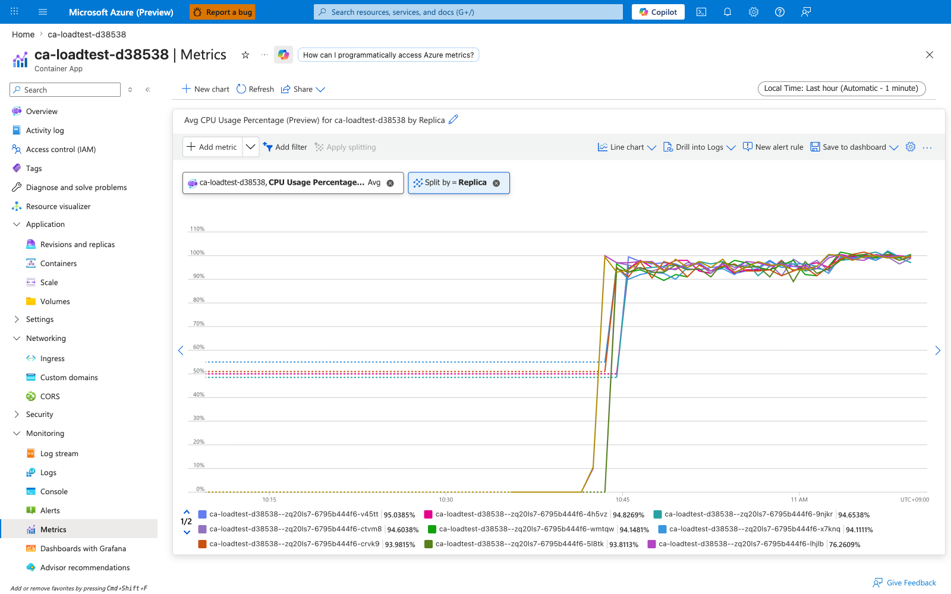Remove the Split by Replica chip
Image resolution: width=951 pixels, height=594 pixels.
[496, 183]
